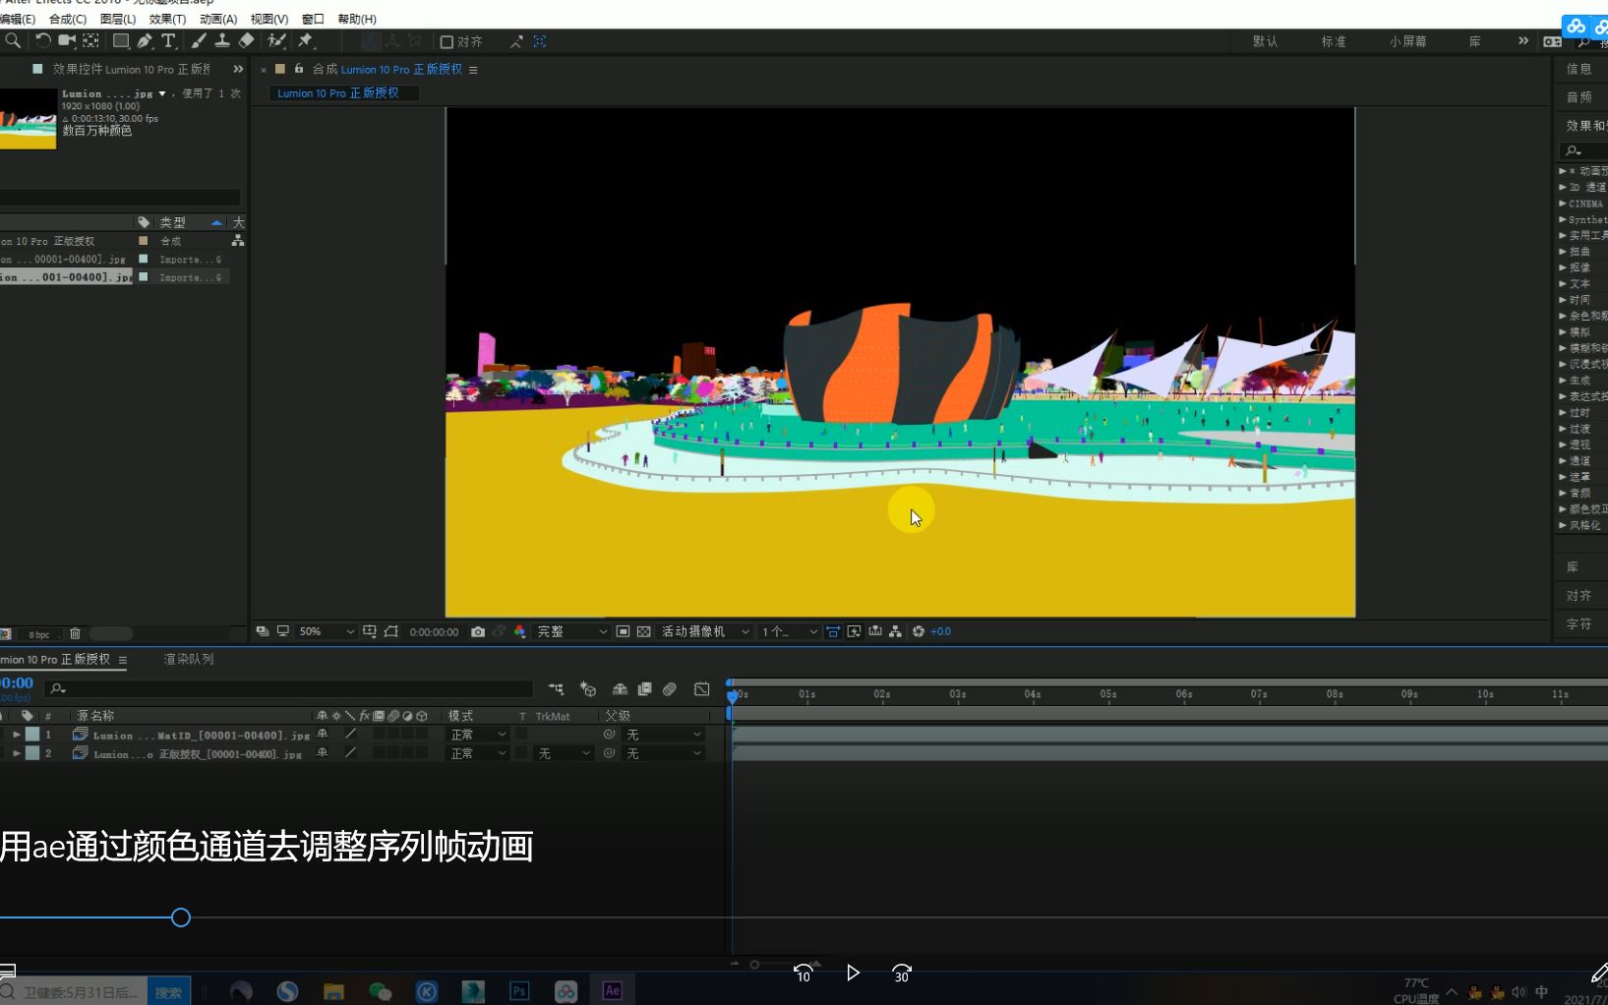This screenshot has height=1005, width=1608.
Task: Toggle shy switch for layer 1
Action: coord(322,735)
